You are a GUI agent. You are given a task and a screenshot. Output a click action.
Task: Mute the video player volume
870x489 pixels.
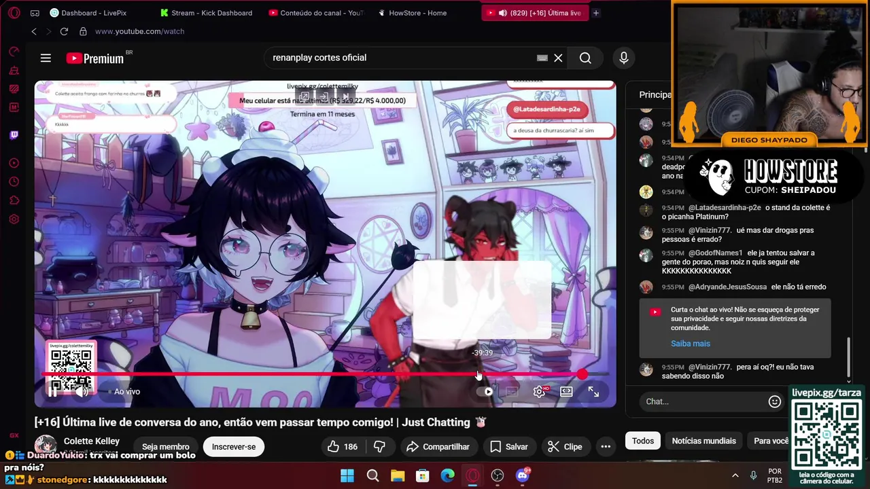pyautogui.click(x=82, y=391)
